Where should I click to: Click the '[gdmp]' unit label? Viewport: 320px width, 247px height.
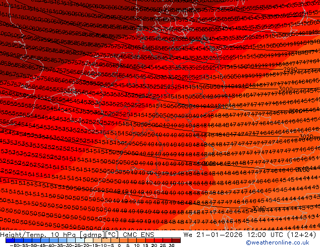tap(92, 235)
